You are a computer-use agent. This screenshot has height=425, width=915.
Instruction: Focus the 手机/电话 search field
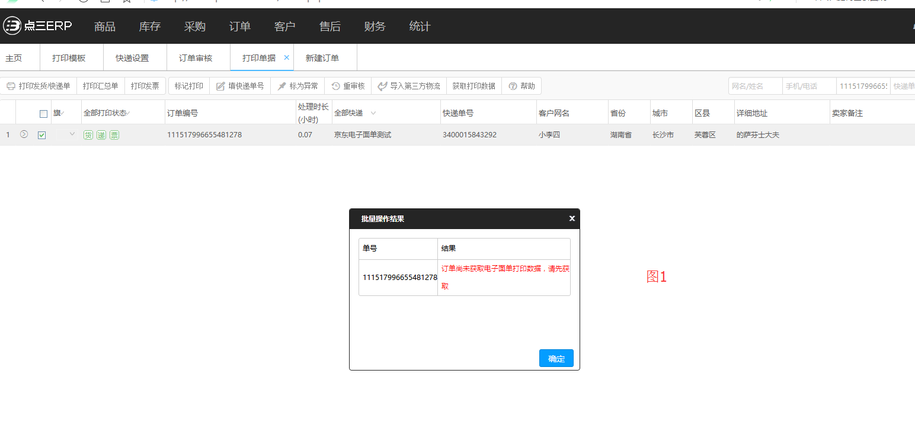tap(809, 86)
